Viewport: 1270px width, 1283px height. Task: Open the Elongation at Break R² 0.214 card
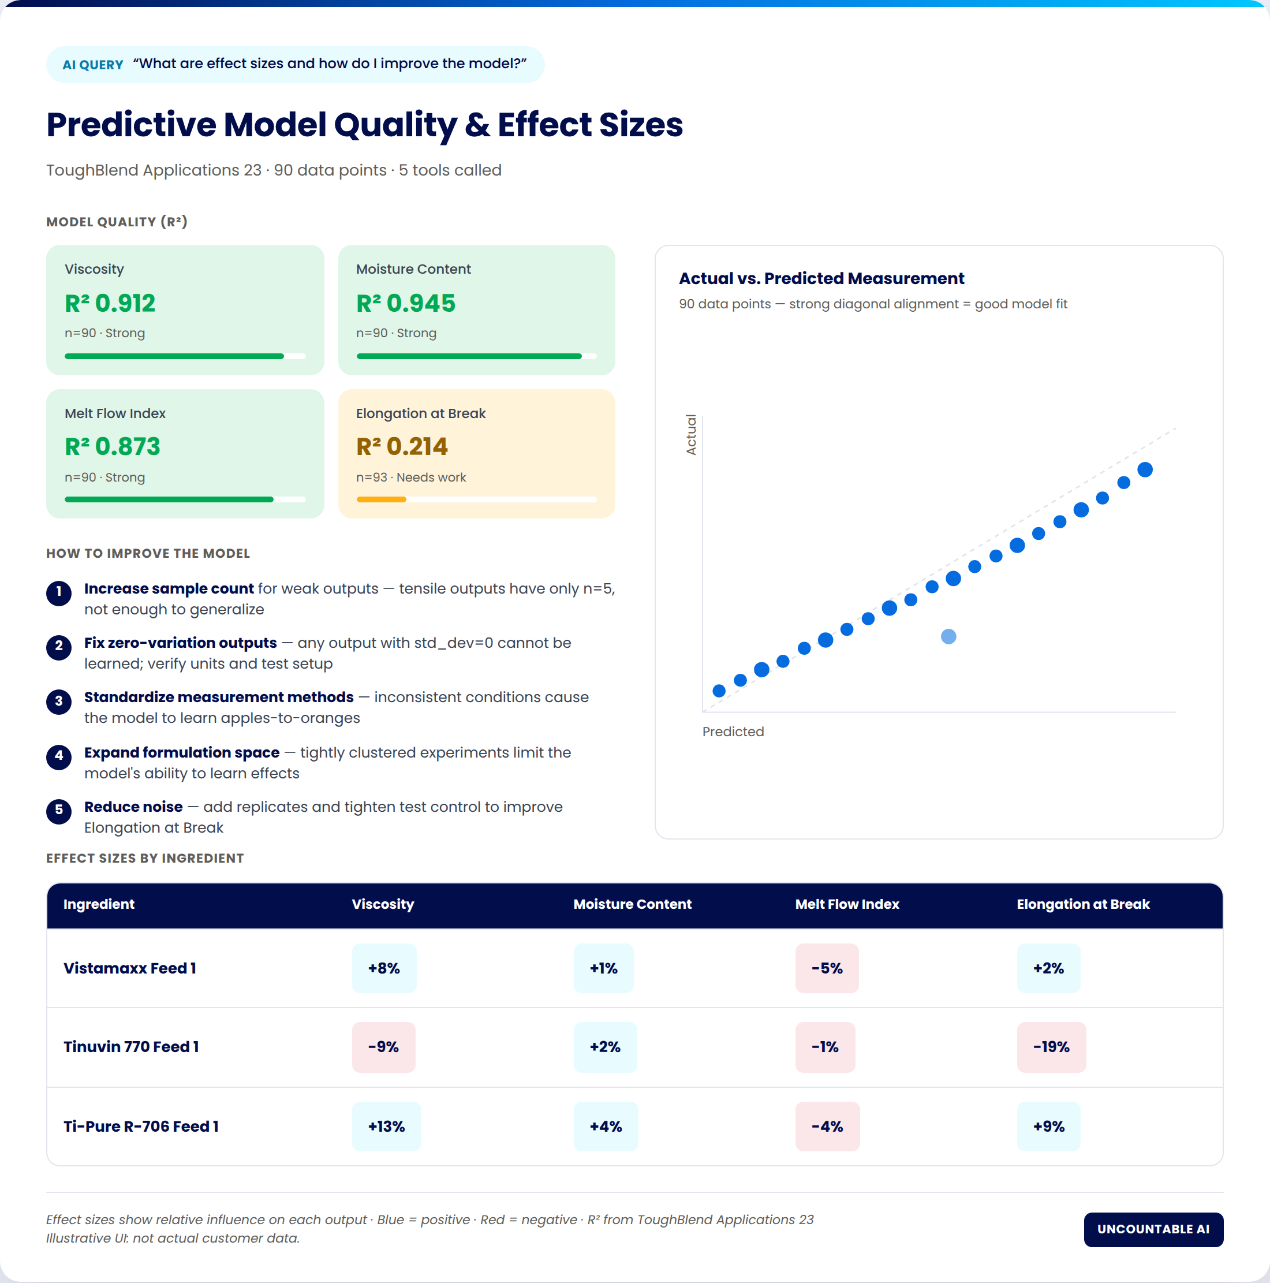click(x=477, y=454)
